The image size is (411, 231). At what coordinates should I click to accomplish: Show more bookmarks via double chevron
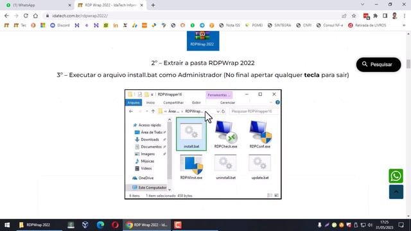pos(404,26)
